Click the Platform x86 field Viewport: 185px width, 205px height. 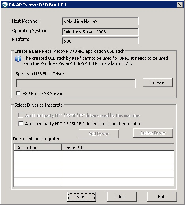(x=100, y=41)
